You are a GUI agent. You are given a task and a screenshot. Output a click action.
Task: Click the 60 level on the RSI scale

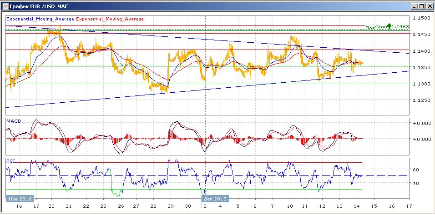(x=416, y=170)
